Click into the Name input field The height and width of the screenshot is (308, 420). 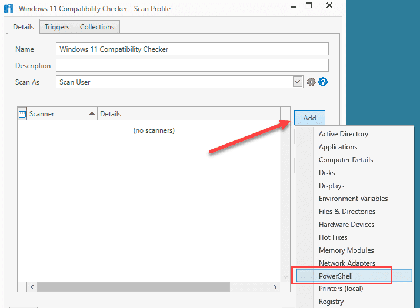coord(192,49)
